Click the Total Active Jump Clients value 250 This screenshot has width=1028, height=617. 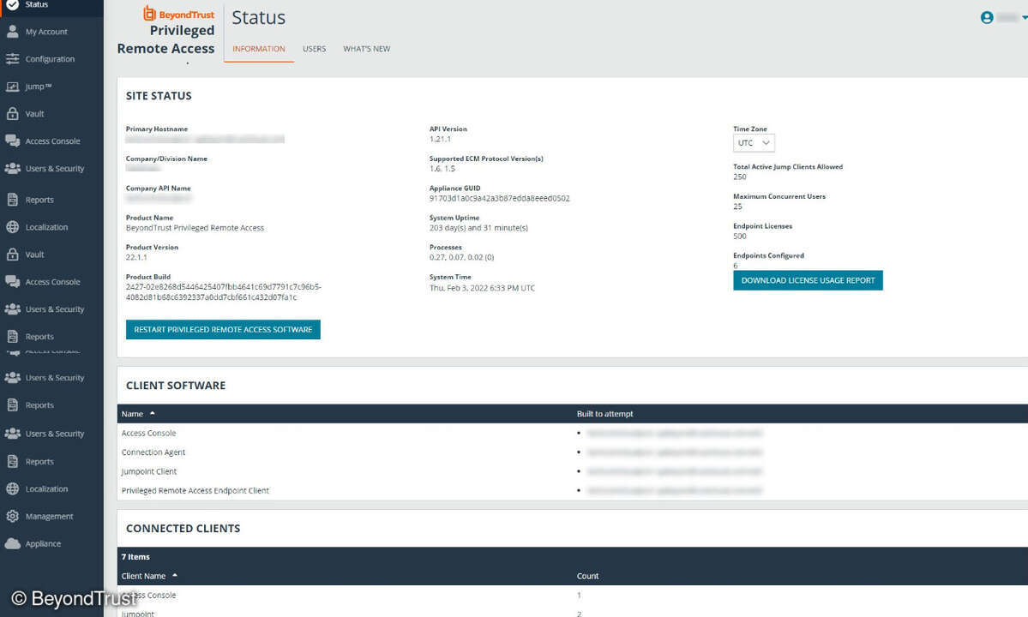[740, 177]
